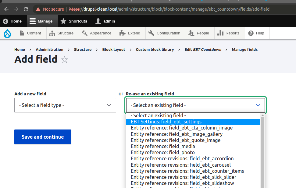Click the Home toolbar label
The image size is (296, 188).
[16, 21]
